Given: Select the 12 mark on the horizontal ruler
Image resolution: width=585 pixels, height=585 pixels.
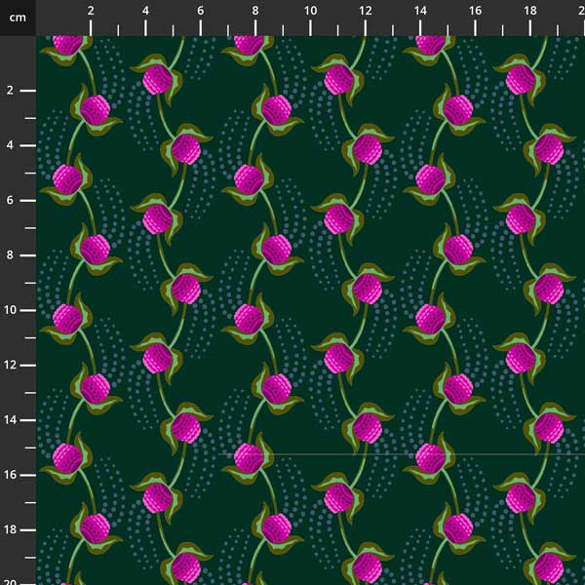Looking at the screenshot, I should pos(365,11).
